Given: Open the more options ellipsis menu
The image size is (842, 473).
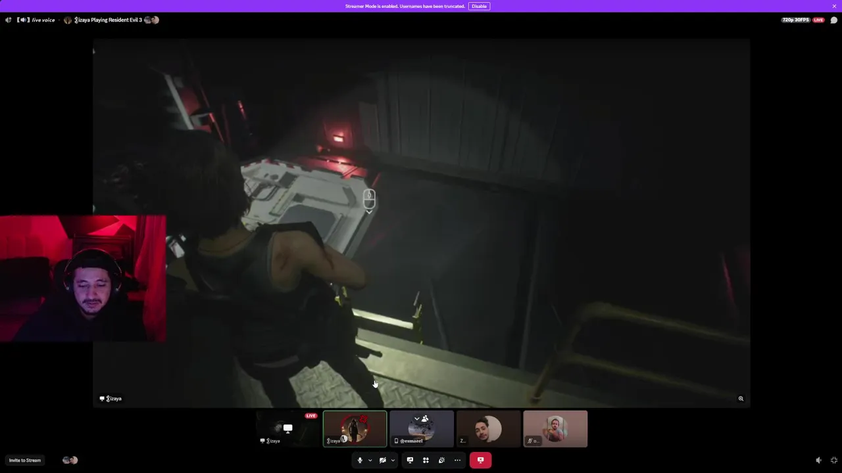Looking at the screenshot, I should [457, 460].
